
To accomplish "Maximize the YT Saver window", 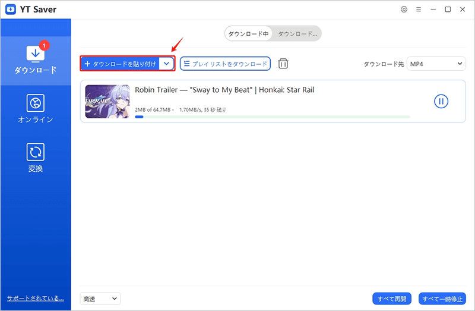I will (x=448, y=10).
